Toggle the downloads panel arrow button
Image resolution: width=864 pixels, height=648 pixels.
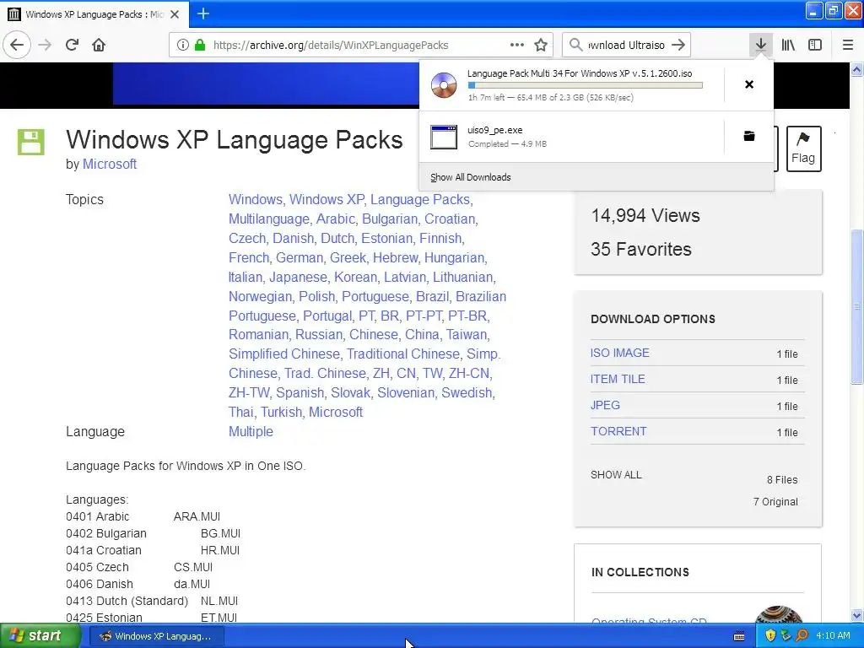click(x=761, y=45)
